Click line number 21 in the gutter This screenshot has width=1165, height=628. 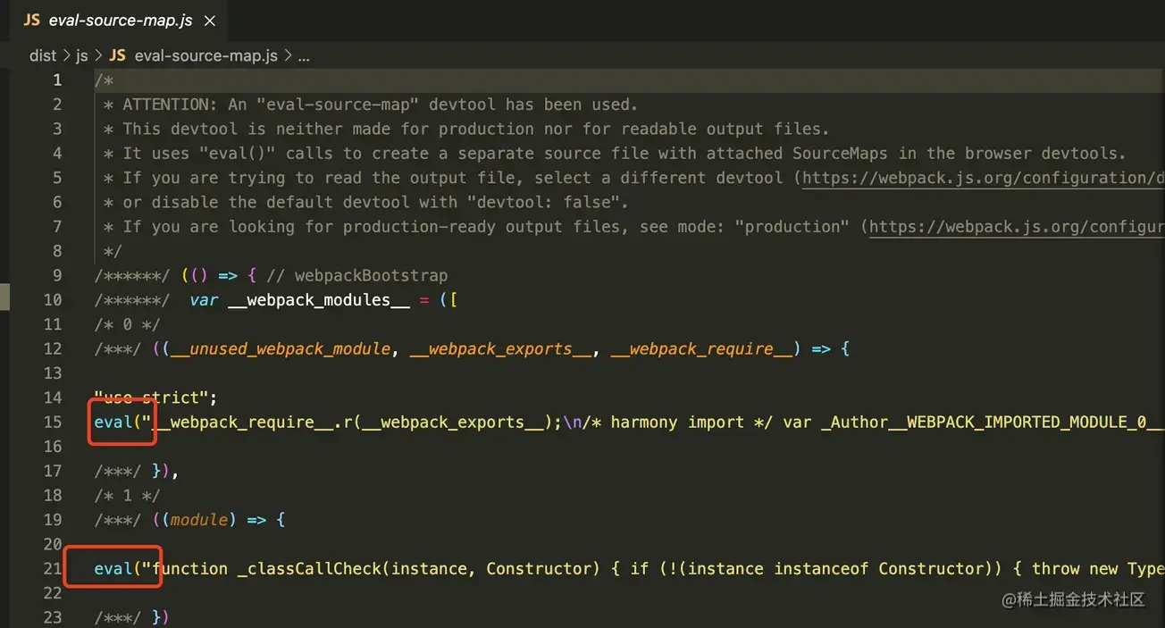[53, 569]
